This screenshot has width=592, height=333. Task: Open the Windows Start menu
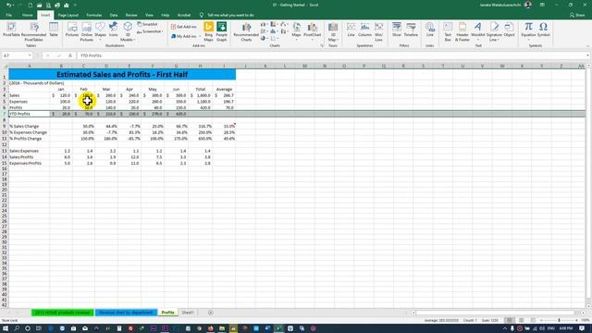[x=6, y=328]
